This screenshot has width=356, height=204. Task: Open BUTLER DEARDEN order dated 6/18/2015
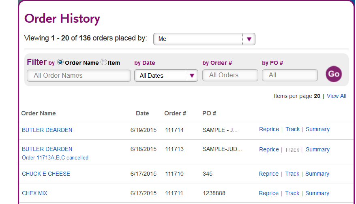[47, 149]
